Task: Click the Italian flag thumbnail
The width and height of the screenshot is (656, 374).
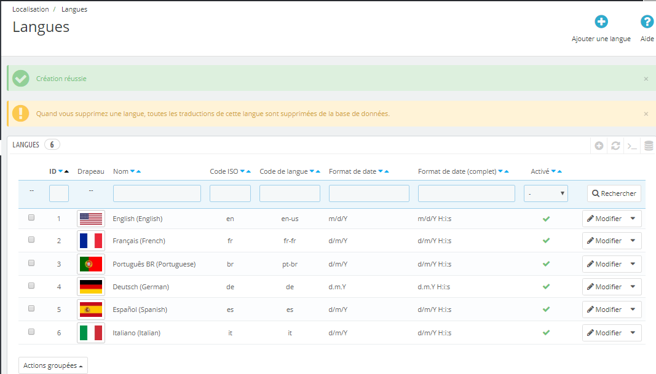Action: (91, 333)
